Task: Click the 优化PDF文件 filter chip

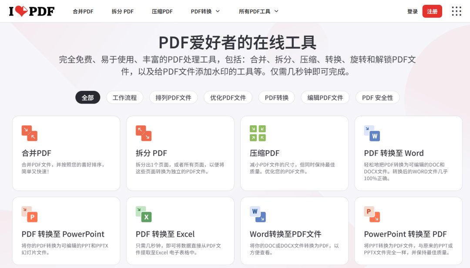Action: tap(227, 97)
